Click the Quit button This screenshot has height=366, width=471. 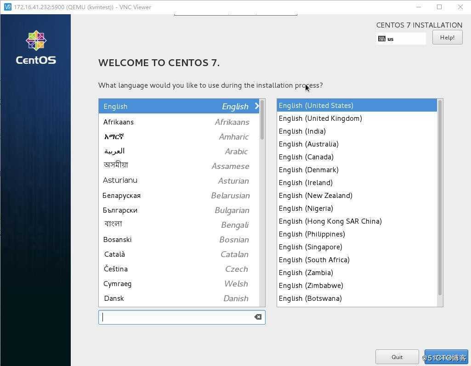[397, 357]
